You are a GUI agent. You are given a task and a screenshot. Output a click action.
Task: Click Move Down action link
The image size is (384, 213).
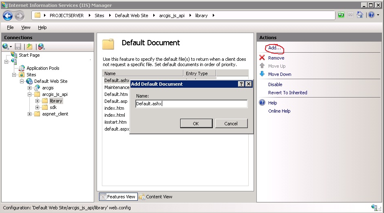[x=280, y=74]
